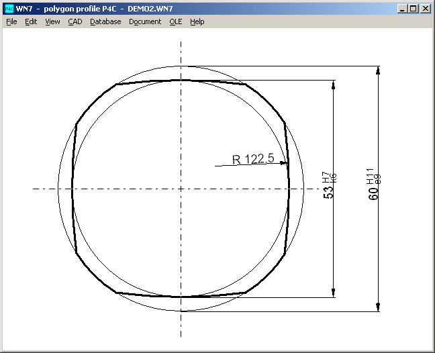Click the bottom arrowhead of the 53 dimension
Image resolution: width=435 pixels, height=353 pixels.
(334, 293)
